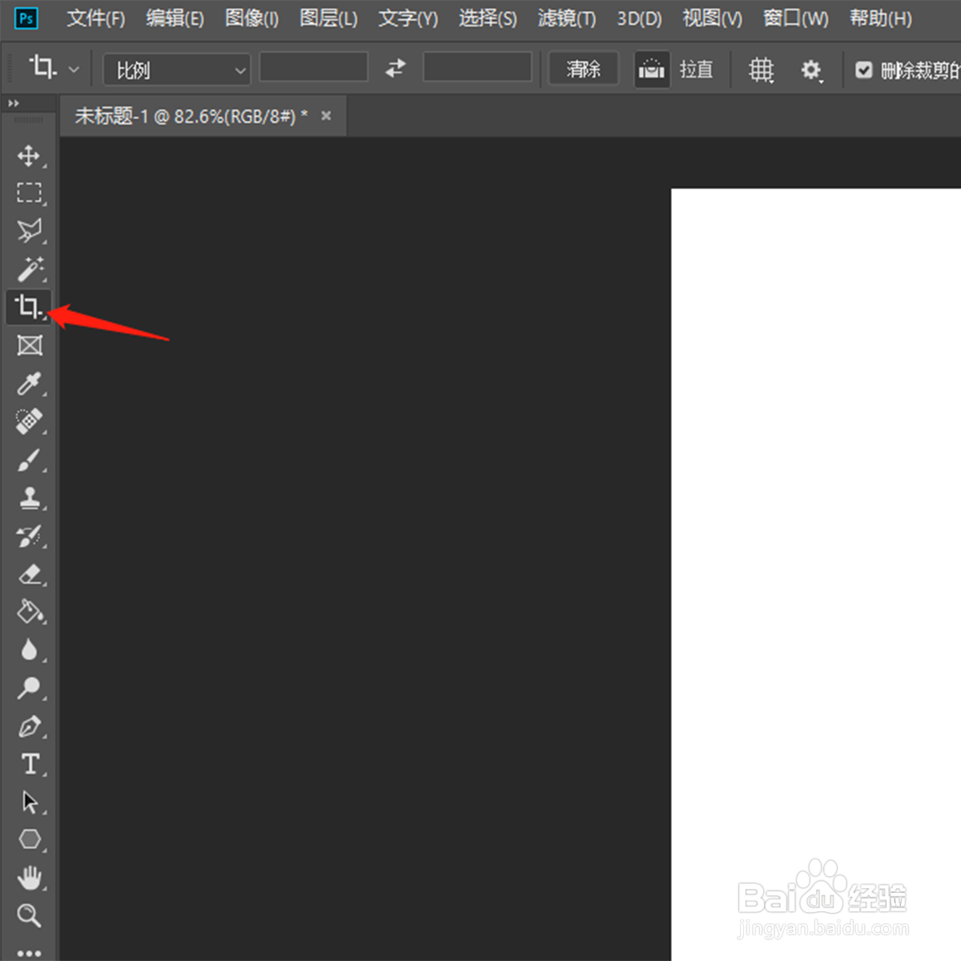Screen dimensions: 961x961
Task: Select the History Brush tool
Action: coord(30,536)
